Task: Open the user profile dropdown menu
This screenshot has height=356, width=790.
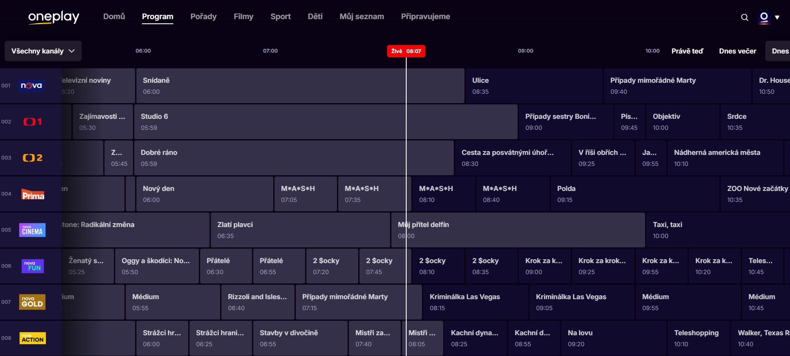Action: (769, 17)
